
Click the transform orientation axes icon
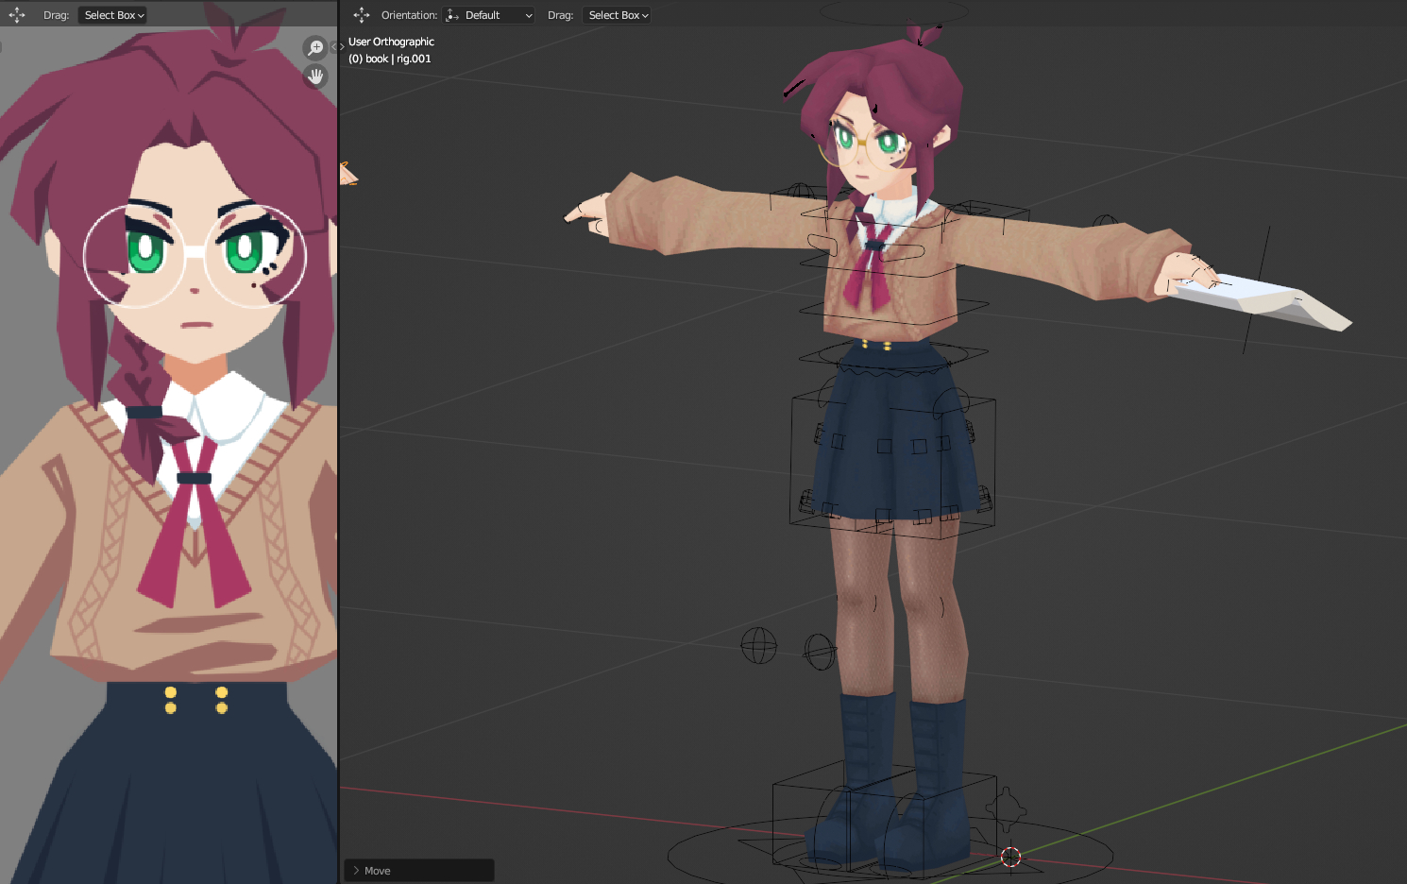(x=452, y=15)
